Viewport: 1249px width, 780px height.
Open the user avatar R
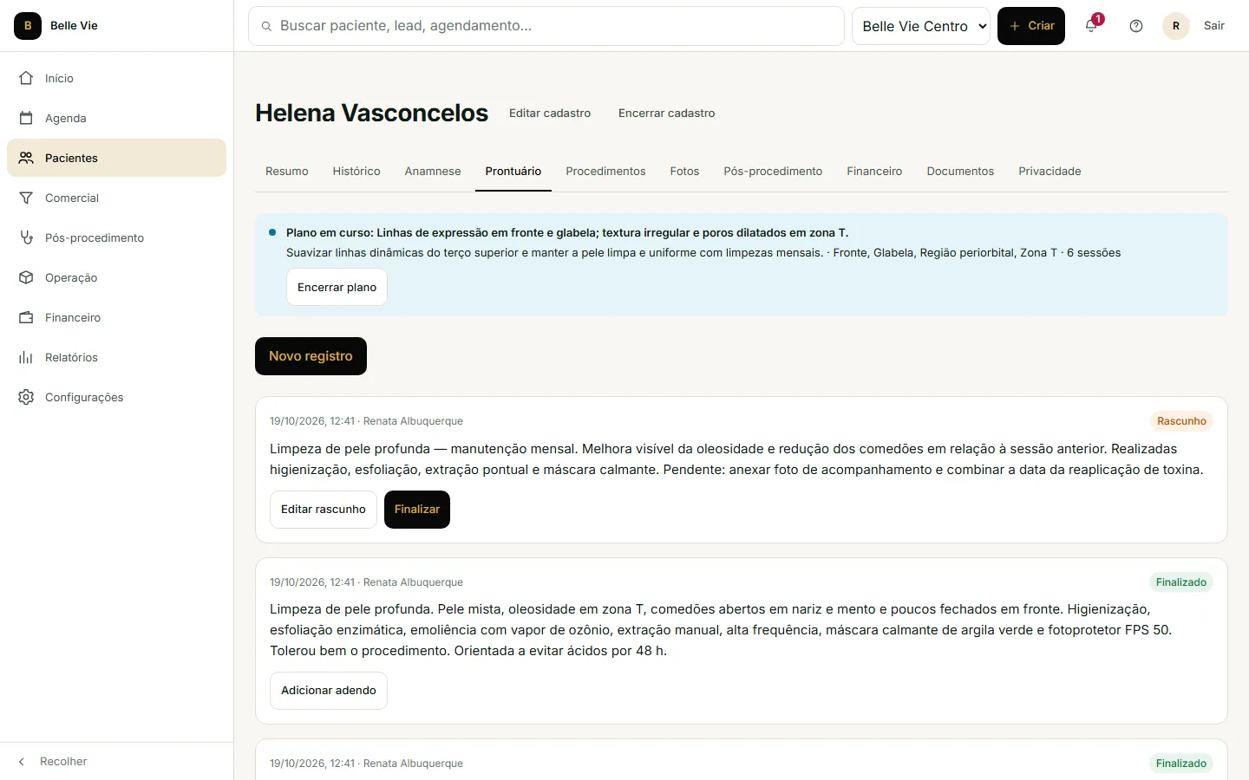tap(1176, 26)
